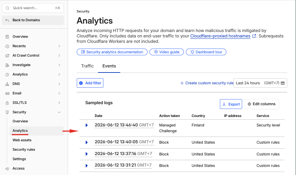Click the book icon on documentation button
This screenshot has height=175, width=296.
(83, 52)
